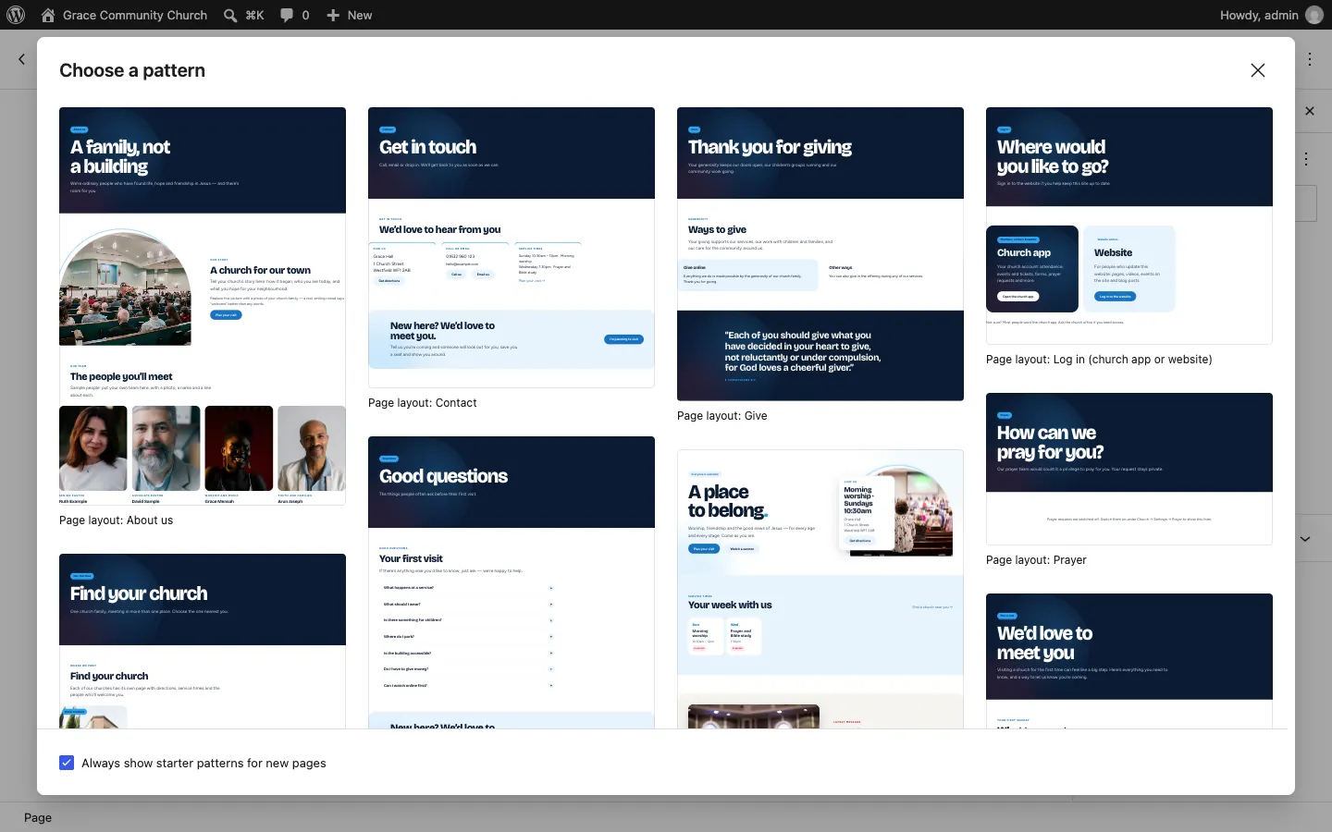Open the sidebar panel actions ellipsis
This screenshot has width=1332, height=832.
point(1306,159)
